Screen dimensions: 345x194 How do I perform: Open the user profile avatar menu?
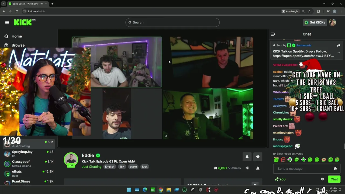point(332,22)
